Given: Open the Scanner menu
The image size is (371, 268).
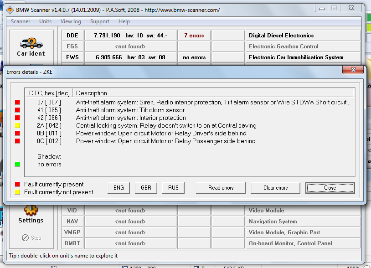Looking at the screenshot, I should point(21,21).
